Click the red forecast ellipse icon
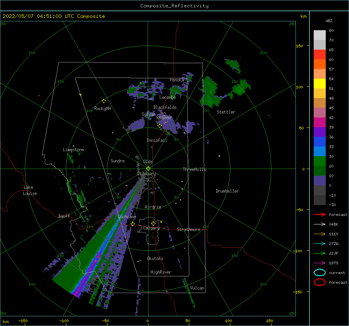Viewport: 349px width, 326px height. click(x=320, y=282)
